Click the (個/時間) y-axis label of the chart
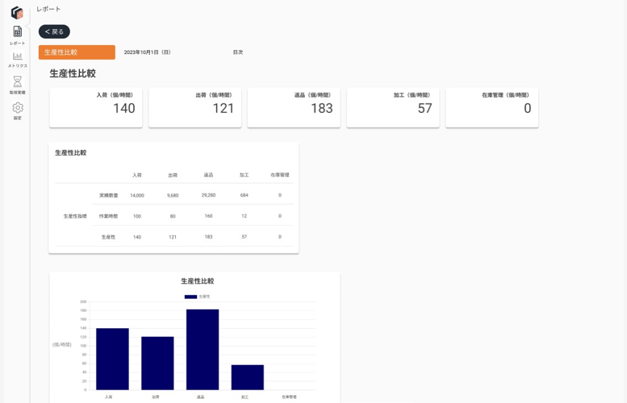Viewport: 627px width, 403px height. point(62,345)
